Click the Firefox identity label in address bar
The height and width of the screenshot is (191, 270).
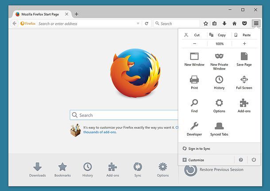pyautogui.click(x=28, y=23)
